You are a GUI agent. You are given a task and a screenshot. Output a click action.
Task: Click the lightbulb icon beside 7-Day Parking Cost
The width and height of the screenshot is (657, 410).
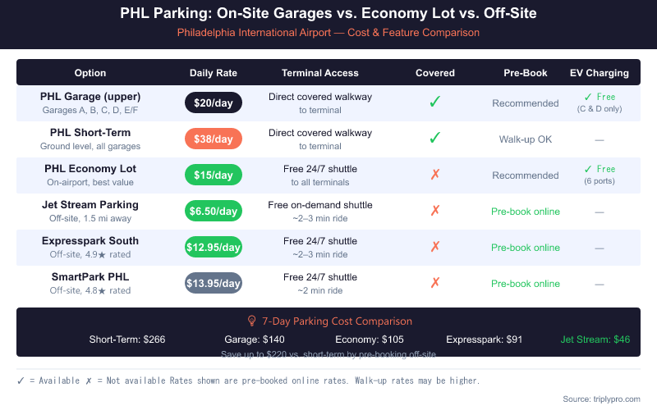click(252, 321)
